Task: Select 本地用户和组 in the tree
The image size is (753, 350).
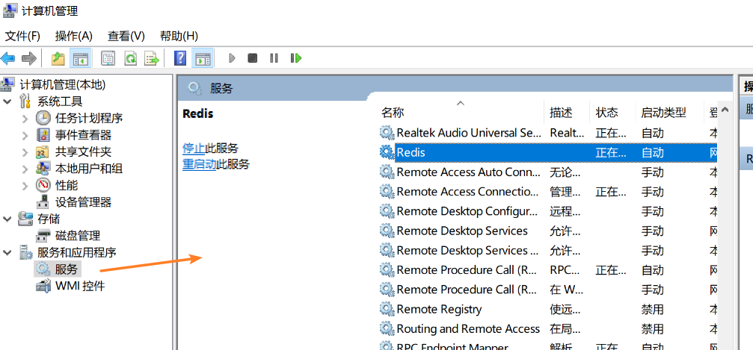Action: click(x=89, y=169)
